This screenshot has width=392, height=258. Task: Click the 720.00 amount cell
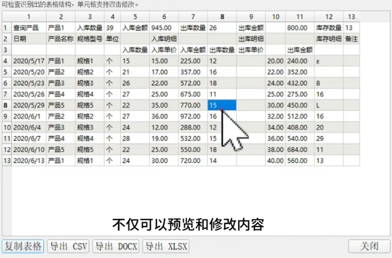point(193,161)
